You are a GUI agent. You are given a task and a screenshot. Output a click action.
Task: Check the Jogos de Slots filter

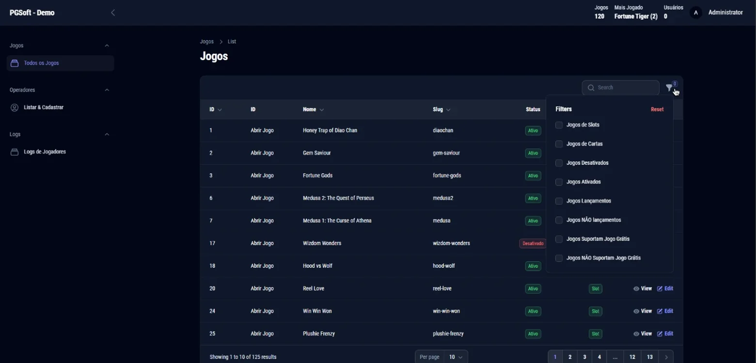click(559, 125)
